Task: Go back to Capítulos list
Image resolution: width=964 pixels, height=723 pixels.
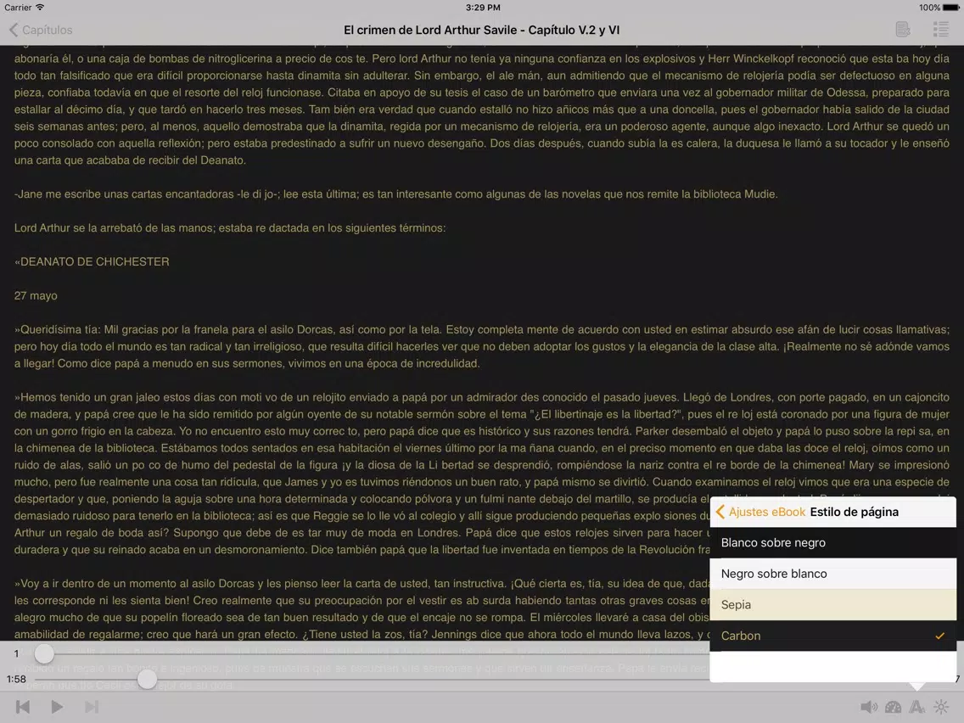Action: click(41, 30)
